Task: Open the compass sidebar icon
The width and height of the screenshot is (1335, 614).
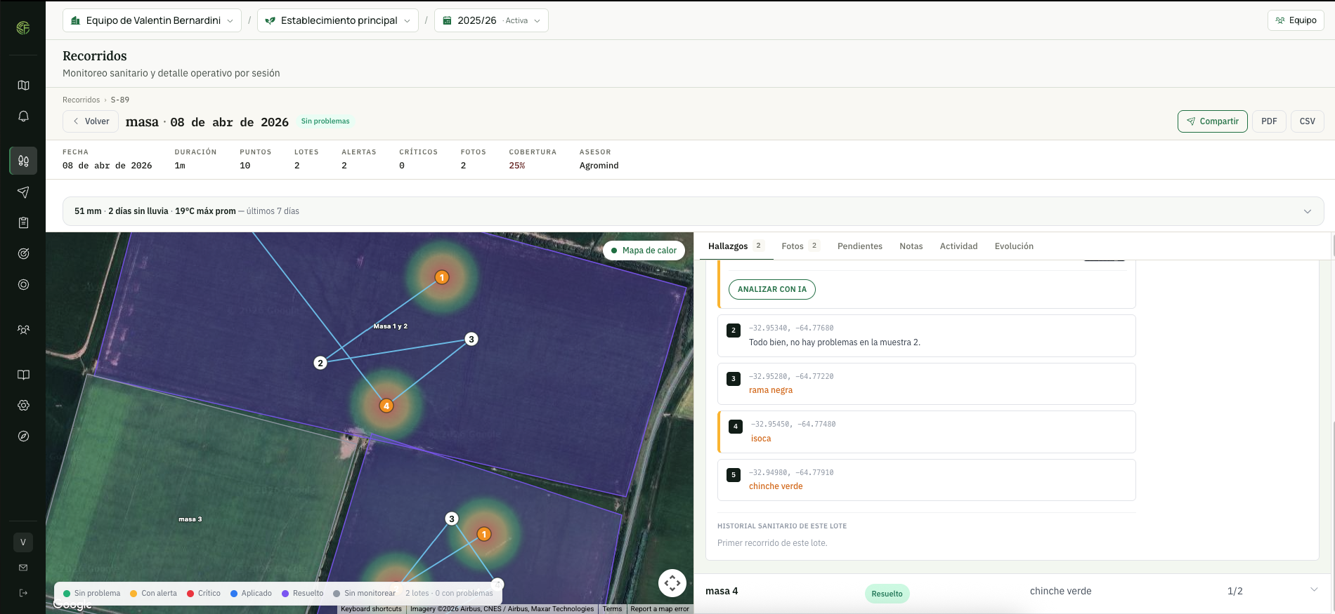Action: tap(23, 436)
